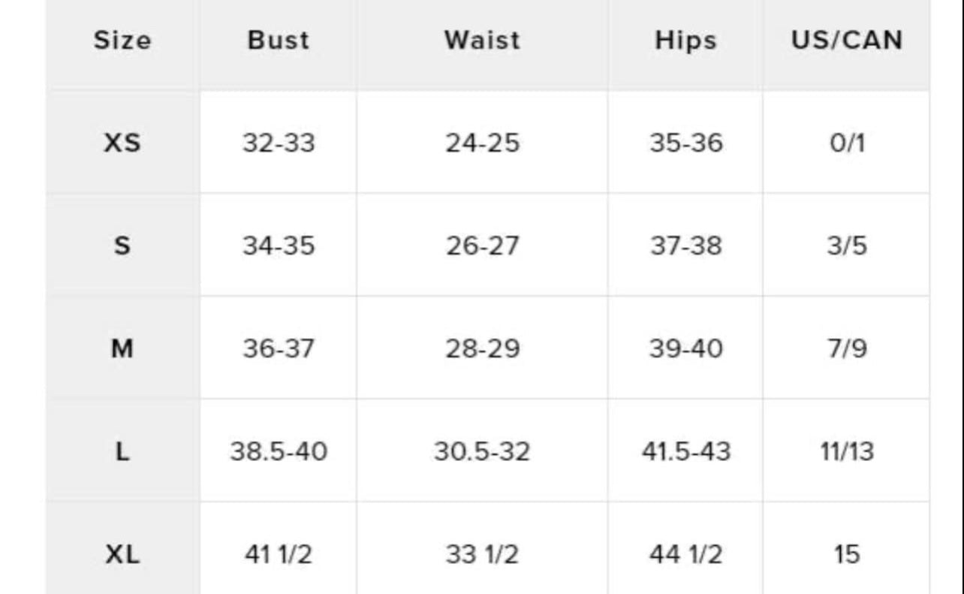Click the XL hips value 44 1/2
The image size is (964, 594).
[x=685, y=555]
